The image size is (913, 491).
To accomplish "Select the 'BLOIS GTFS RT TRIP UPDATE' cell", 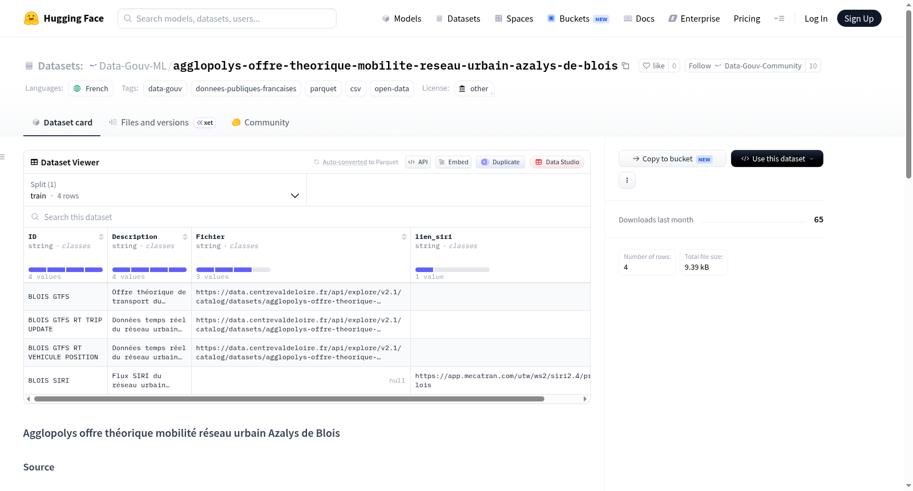I will point(66,324).
